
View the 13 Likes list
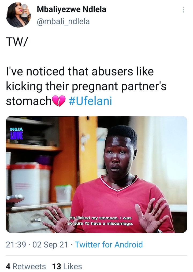click(x=67, y=266)
